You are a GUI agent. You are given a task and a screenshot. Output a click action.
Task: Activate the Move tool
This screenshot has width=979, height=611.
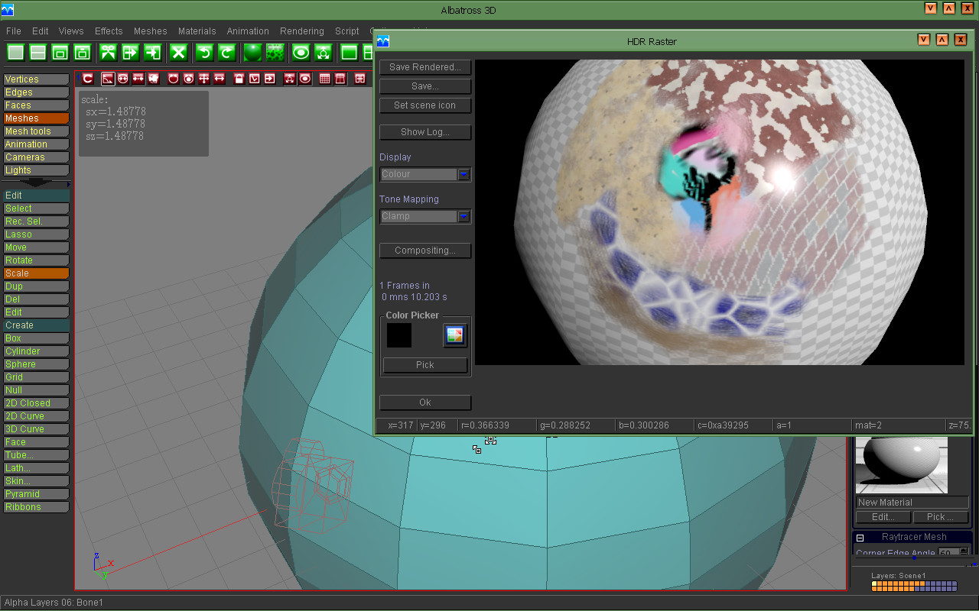pos(36,247)
